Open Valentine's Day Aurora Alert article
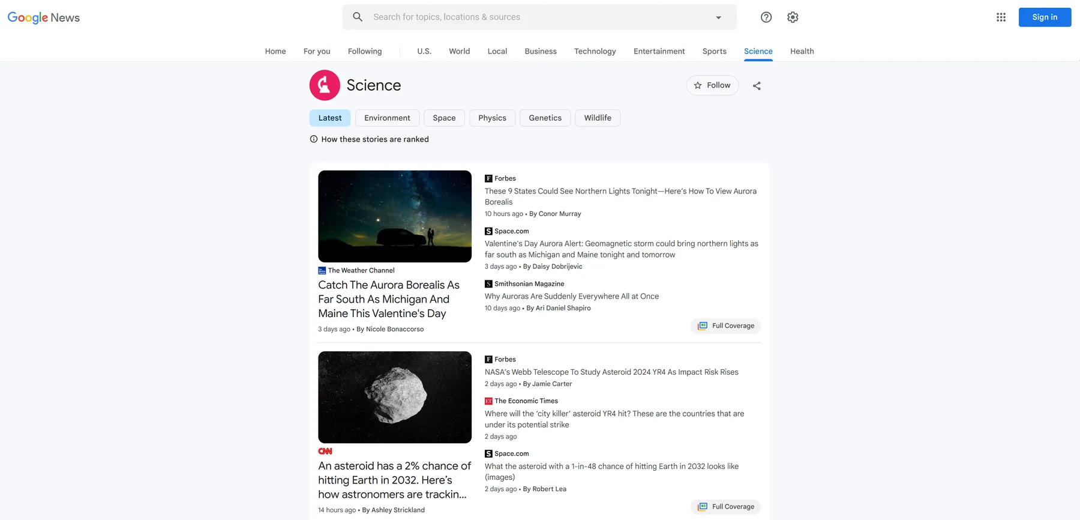Image resolution: width=1080 pixels, height=520 pixels. pyautogui.click(x=622, y=249)
